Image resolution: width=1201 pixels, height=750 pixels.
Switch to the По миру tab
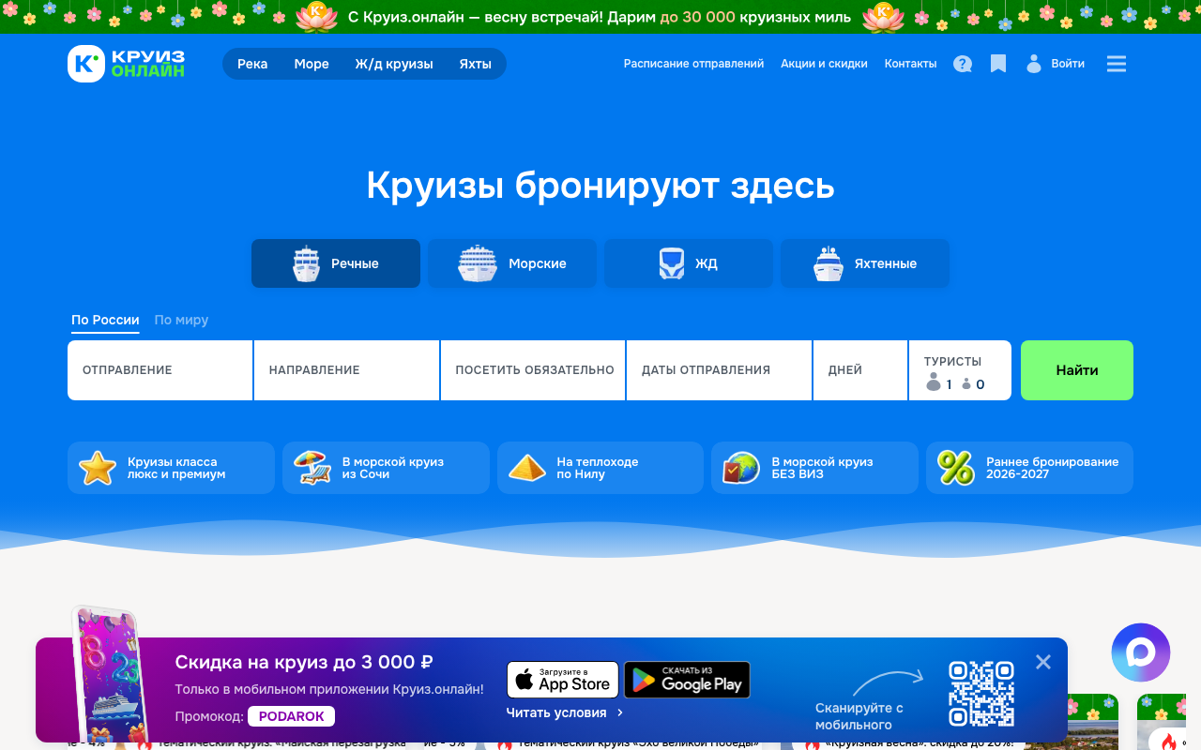tap(181, 320)
